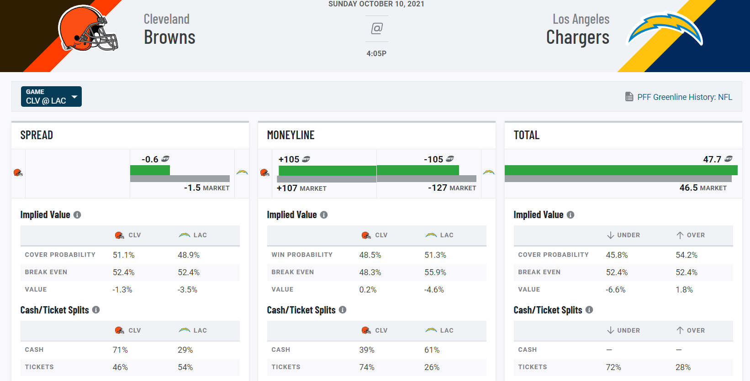The height and width of the screenshot is (381, 750).
Task: Click the Cleveland Browns team name
Action: [169, 30]
